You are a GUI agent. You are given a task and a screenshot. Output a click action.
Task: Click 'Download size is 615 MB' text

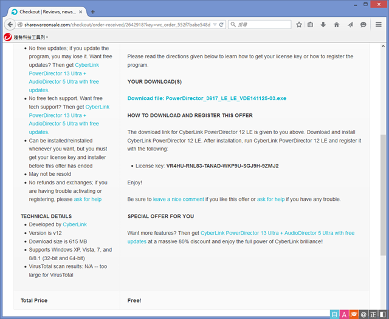pos(58,241)
